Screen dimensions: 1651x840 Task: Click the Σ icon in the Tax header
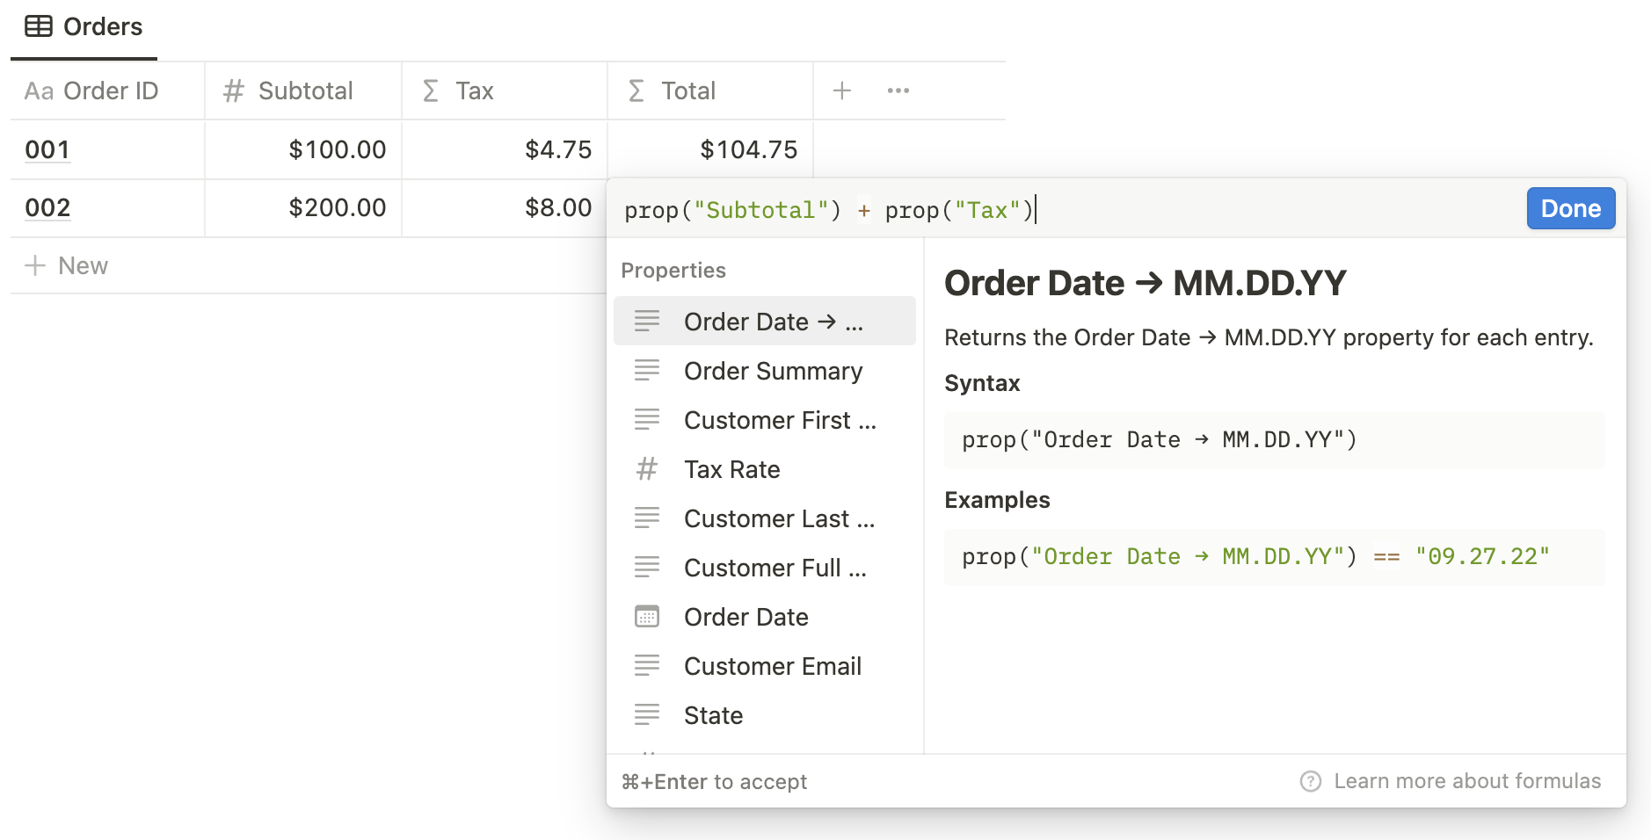430,90
